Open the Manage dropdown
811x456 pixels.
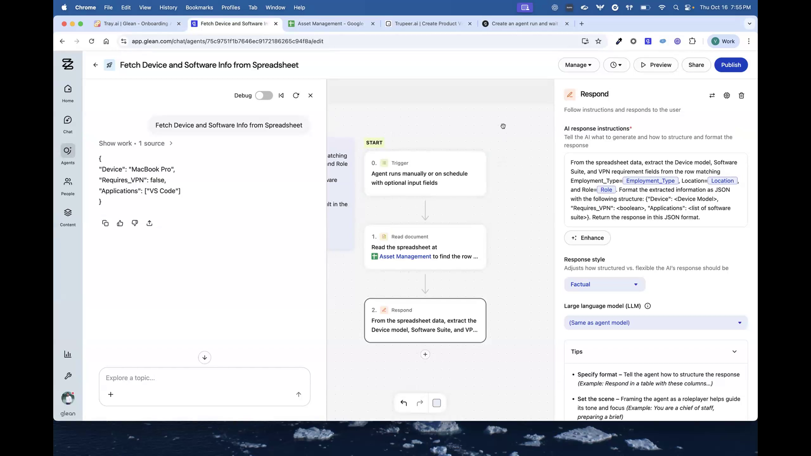[x=578, y=65]
